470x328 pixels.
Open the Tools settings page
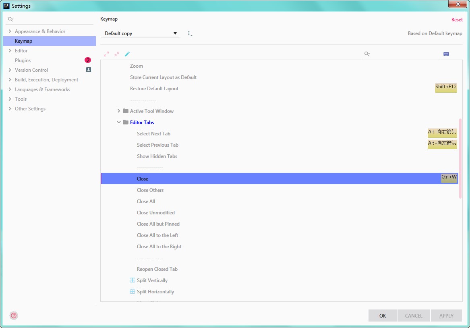point(21,99)
